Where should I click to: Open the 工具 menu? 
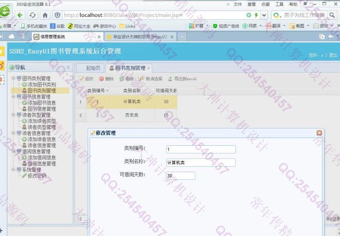[x=279, y=4]
